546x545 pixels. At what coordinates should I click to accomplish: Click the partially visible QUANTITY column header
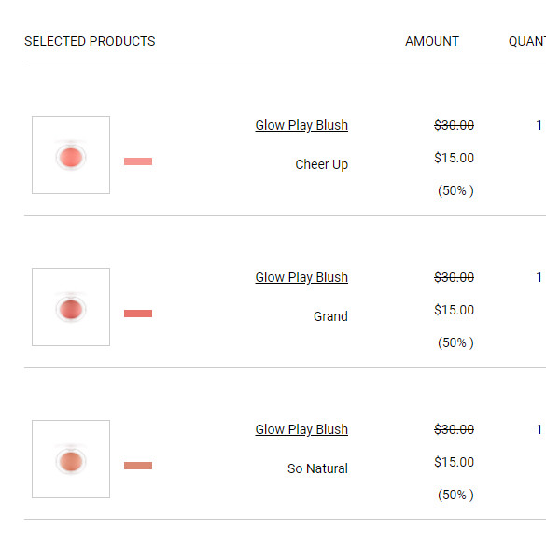coord(527,41)
